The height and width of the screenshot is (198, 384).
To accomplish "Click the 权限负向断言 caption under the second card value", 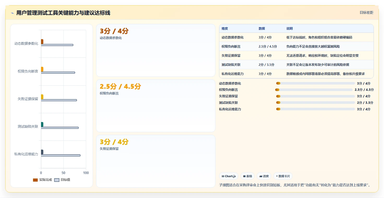I will click(109, 93).
